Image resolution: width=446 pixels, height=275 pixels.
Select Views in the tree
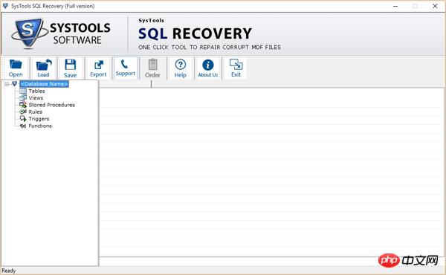(36, 98)
